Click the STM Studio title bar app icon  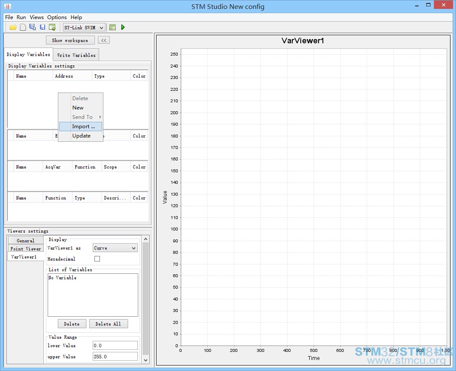(8, 6)
